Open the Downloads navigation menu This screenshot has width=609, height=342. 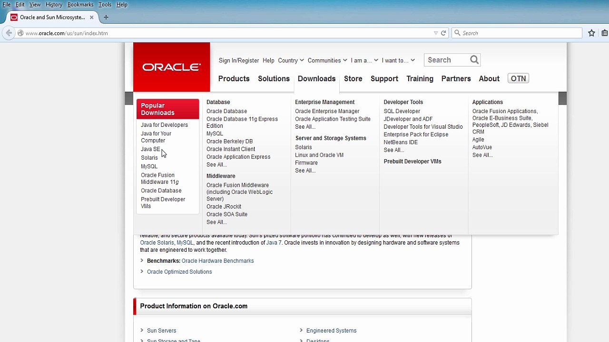click(316, 79)
